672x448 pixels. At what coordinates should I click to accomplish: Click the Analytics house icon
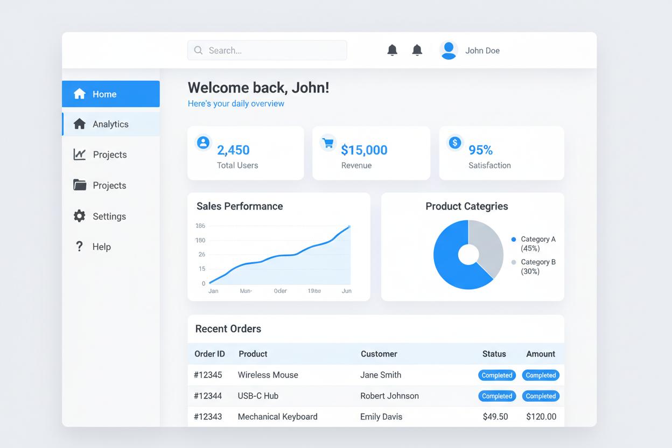[79, 124]
